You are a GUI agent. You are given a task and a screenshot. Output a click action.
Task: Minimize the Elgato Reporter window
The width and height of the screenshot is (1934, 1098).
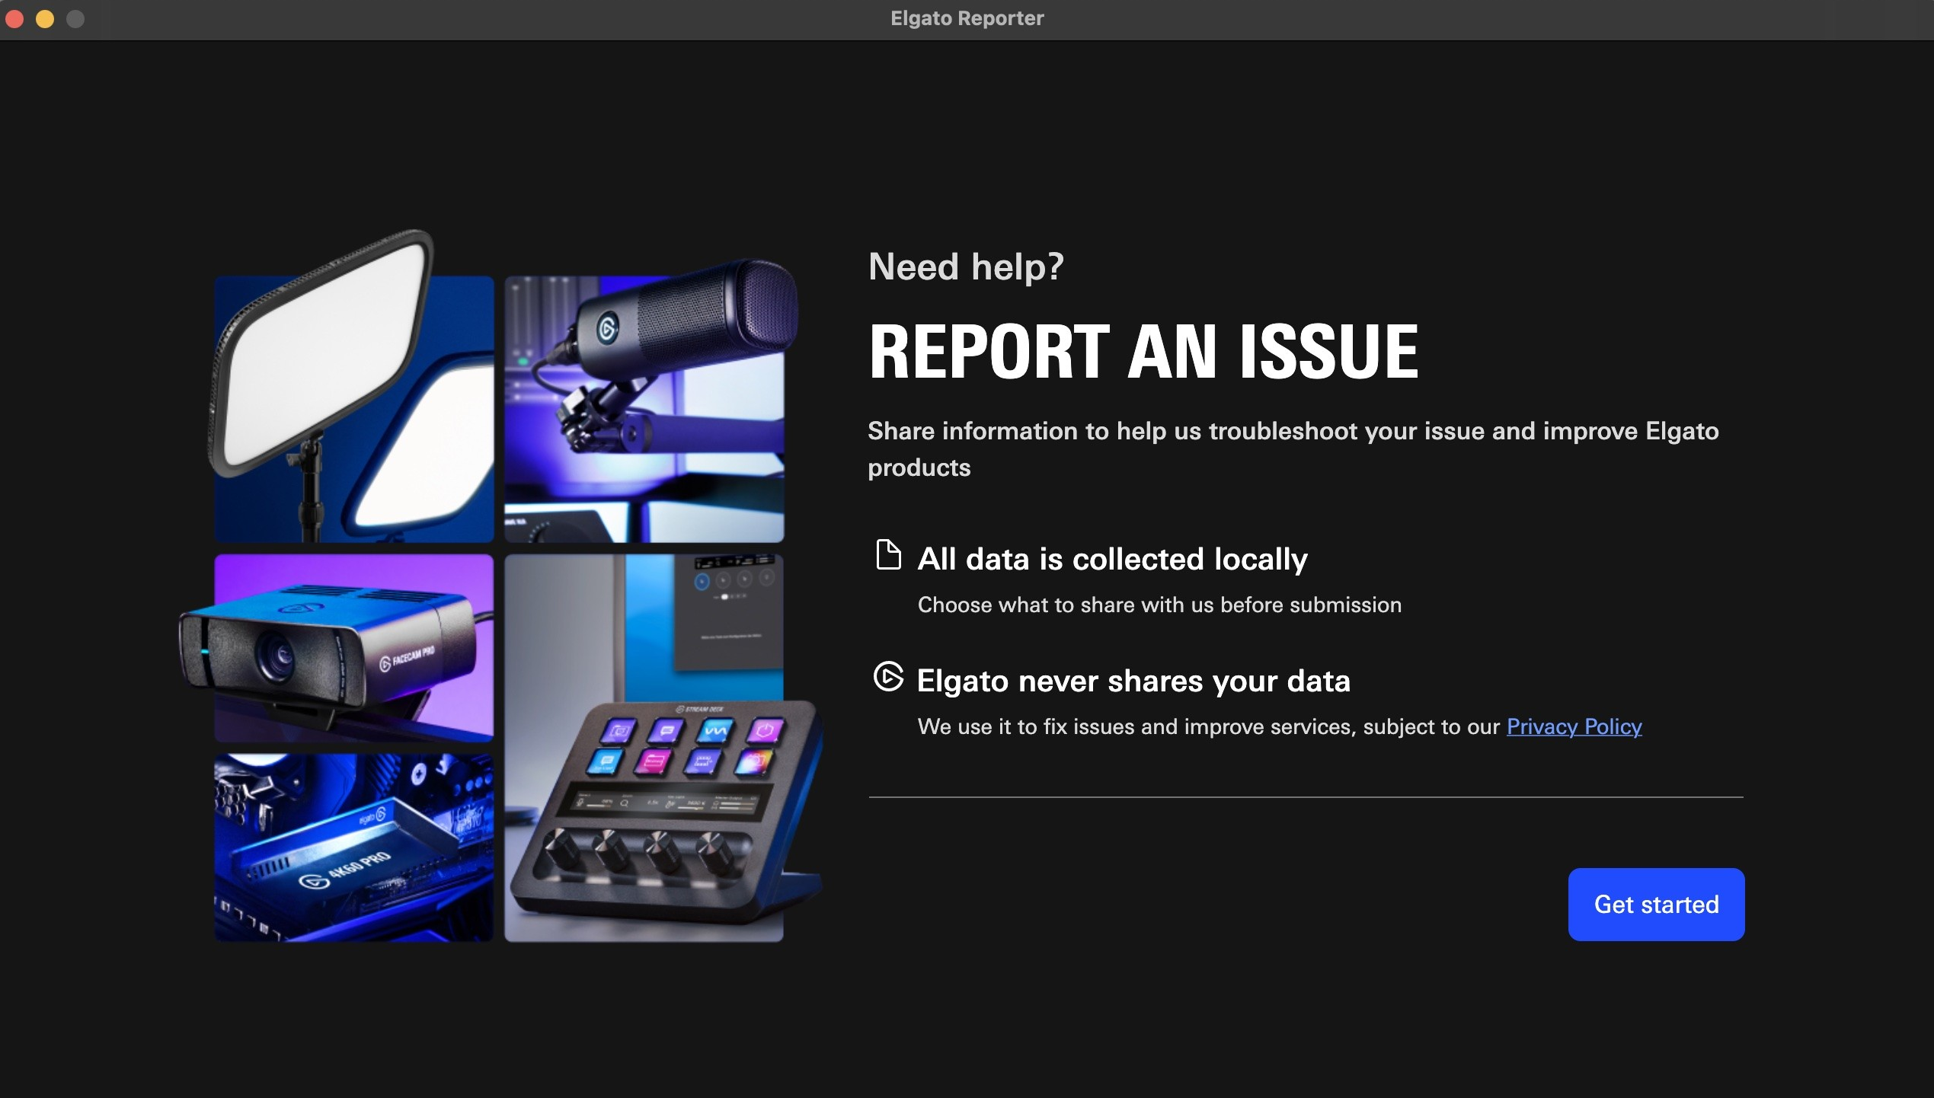click(45, 18)
